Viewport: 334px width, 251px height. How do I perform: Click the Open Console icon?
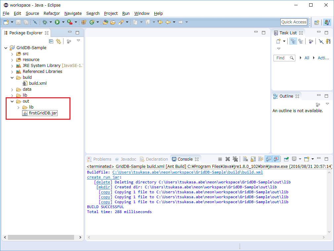tap(307, 159)
